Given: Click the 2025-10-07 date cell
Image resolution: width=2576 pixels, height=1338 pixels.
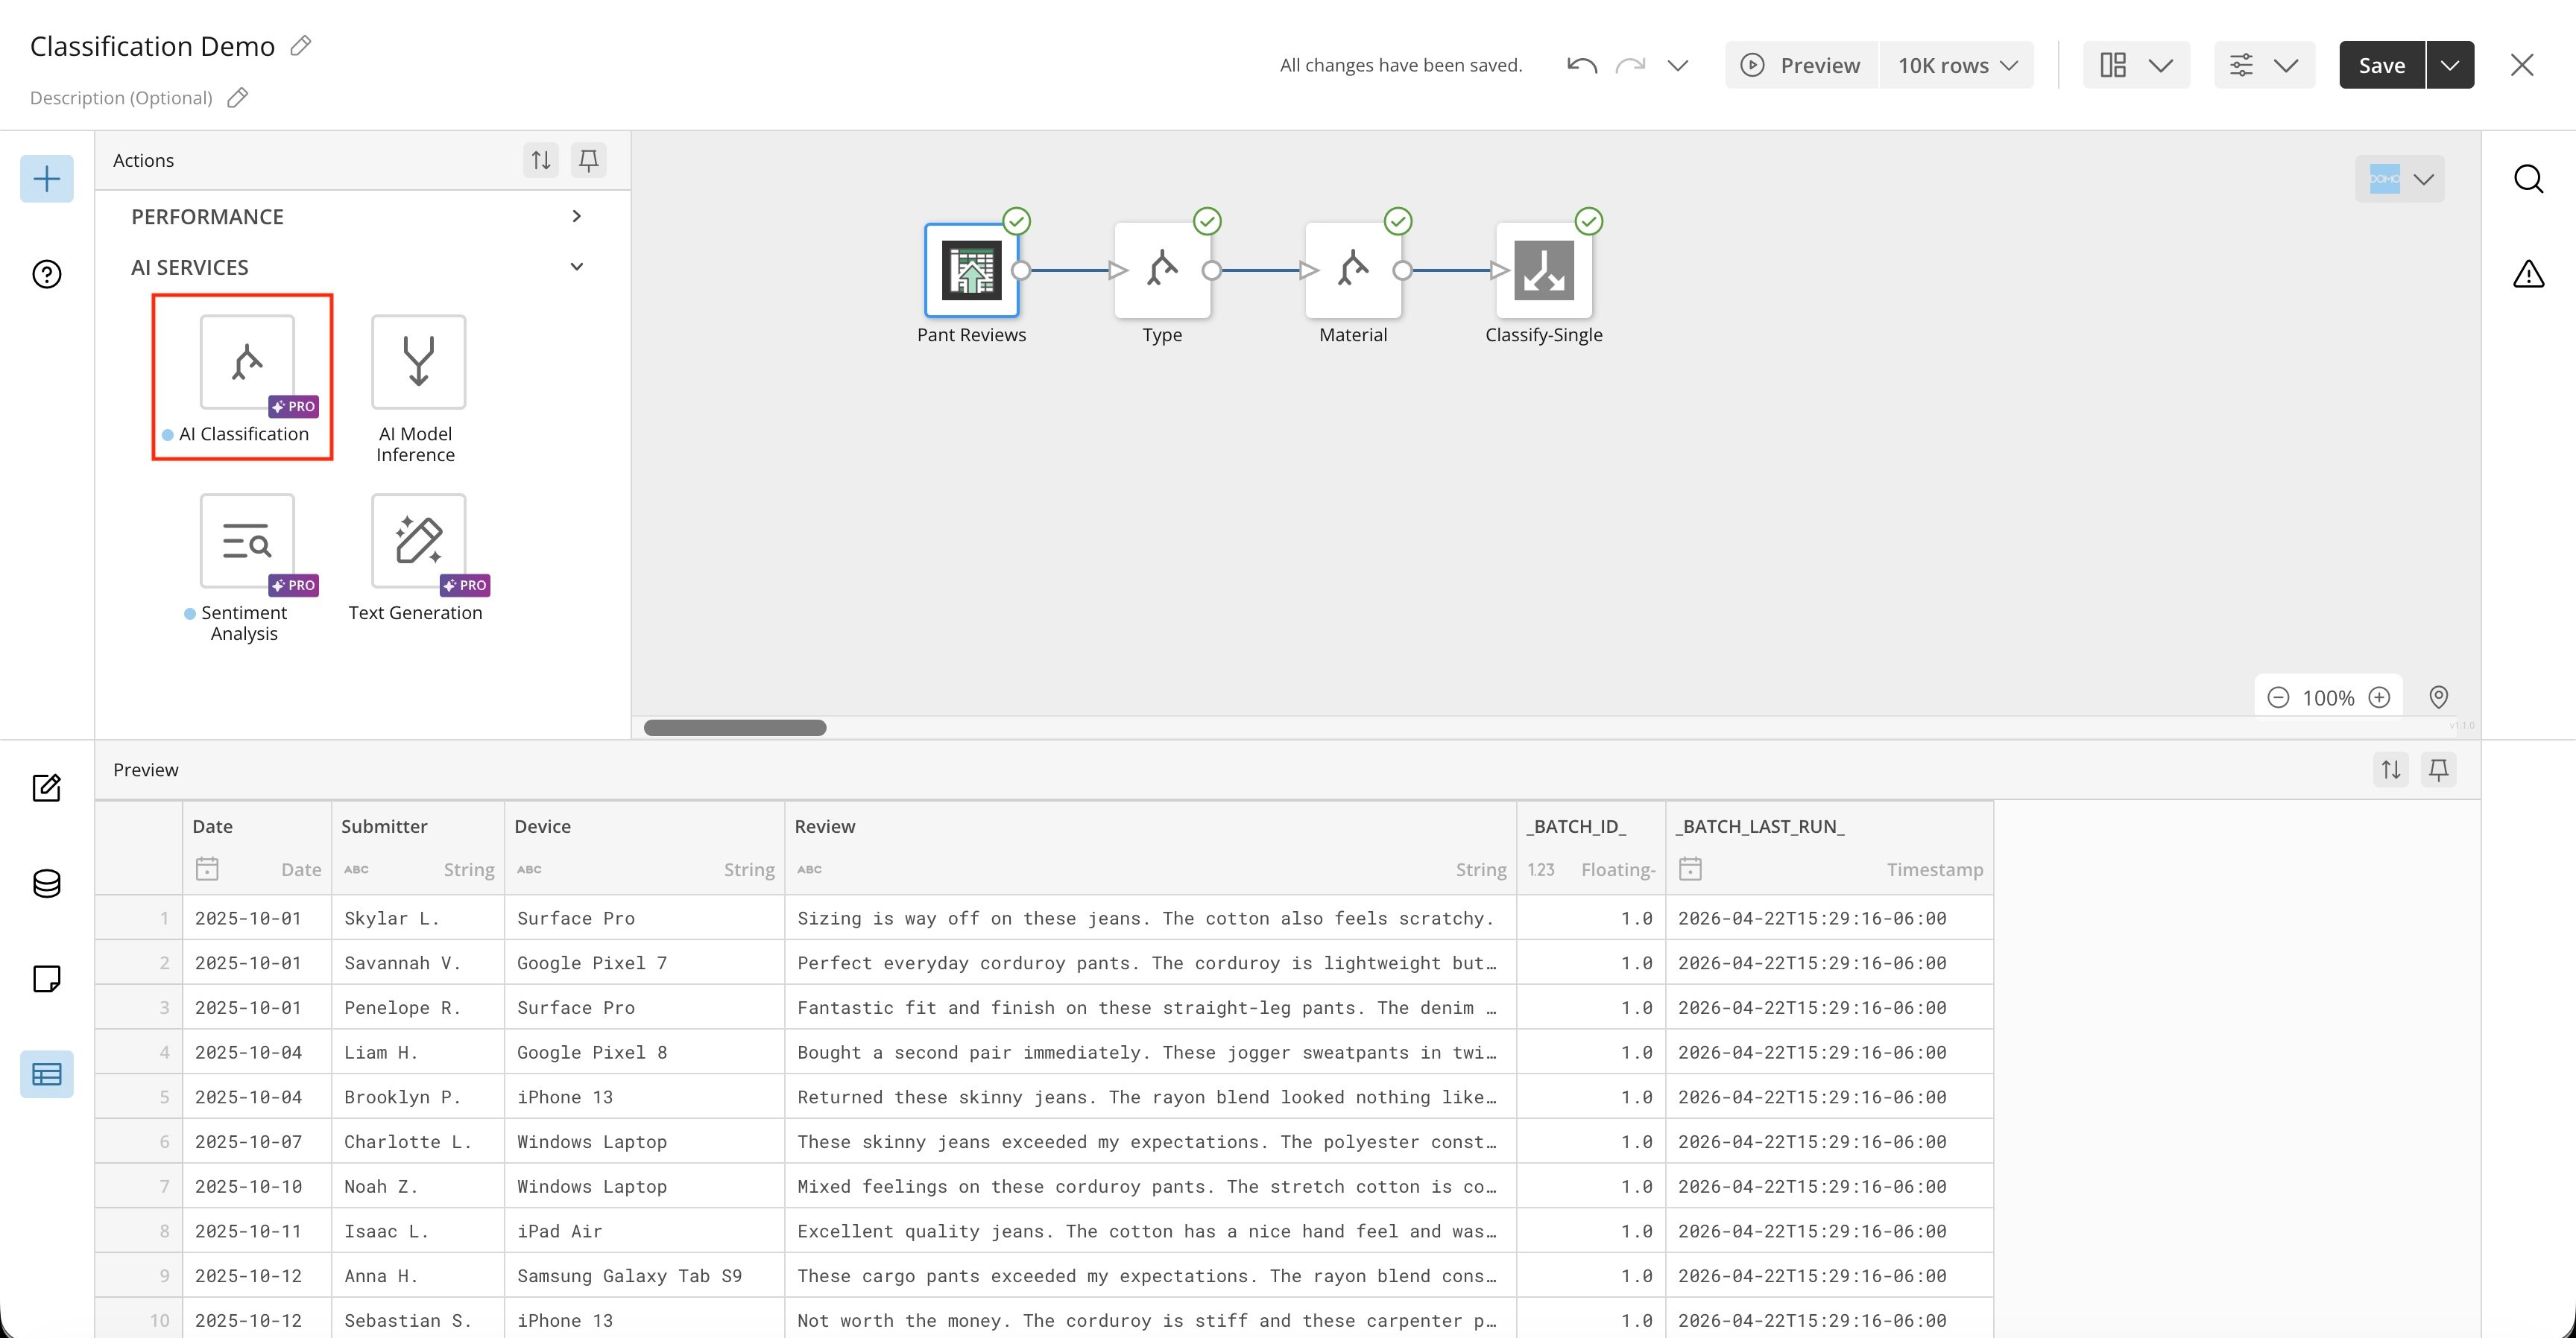Looking at the screenshot, I should tap(257, 1142).
